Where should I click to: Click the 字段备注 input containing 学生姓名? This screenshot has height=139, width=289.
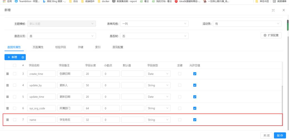point(70,120)
